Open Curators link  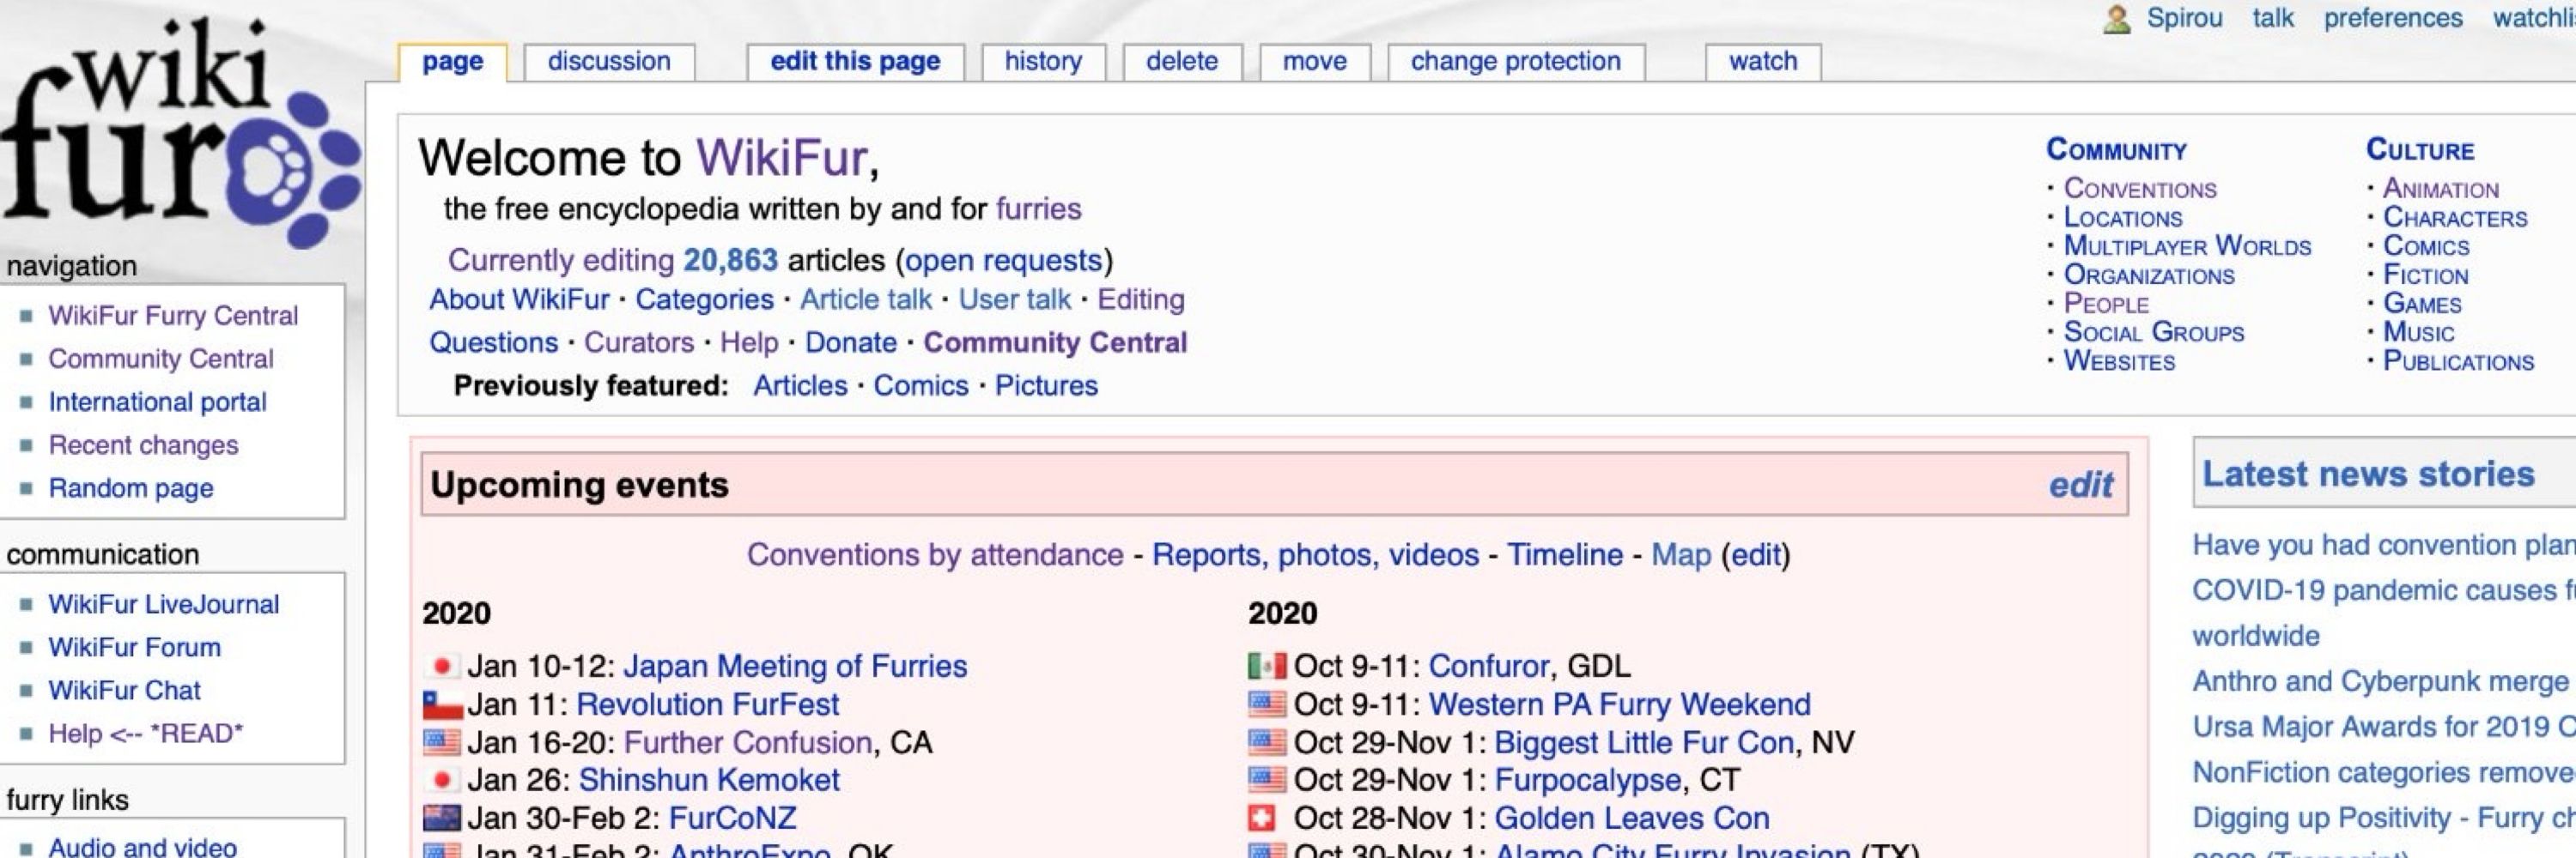pyautogui.click(x=638, y=342)
